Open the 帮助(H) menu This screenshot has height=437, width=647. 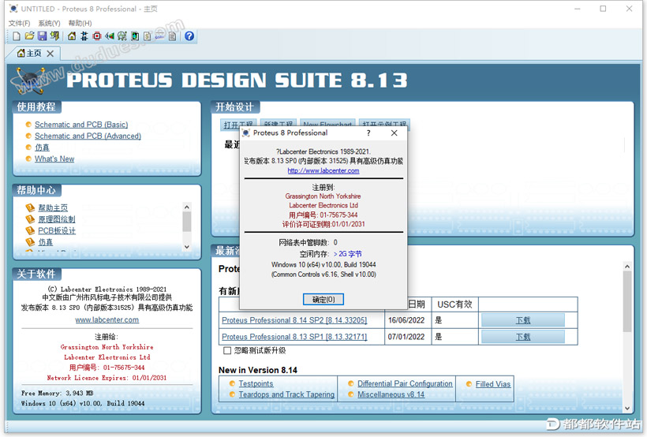coord(80,23)
